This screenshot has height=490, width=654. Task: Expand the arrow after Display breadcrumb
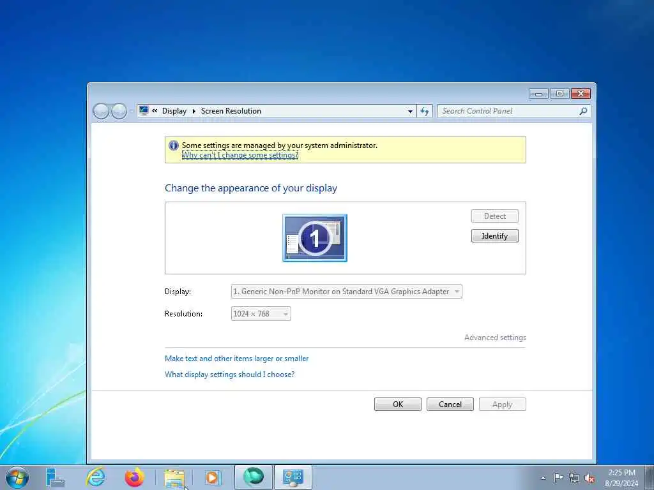pyautogui.click(x=194, y=111)
